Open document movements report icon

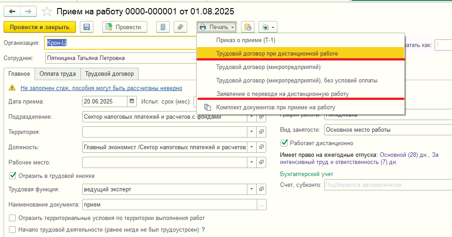click(x=163, y=27)
